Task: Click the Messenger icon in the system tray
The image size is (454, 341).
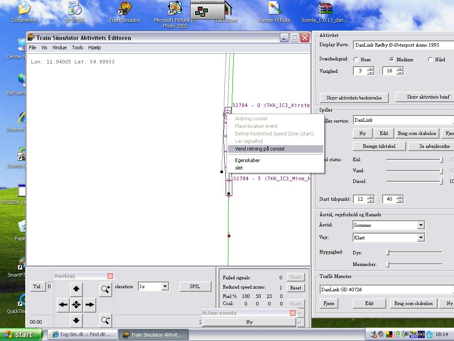Action: point(373,335)
